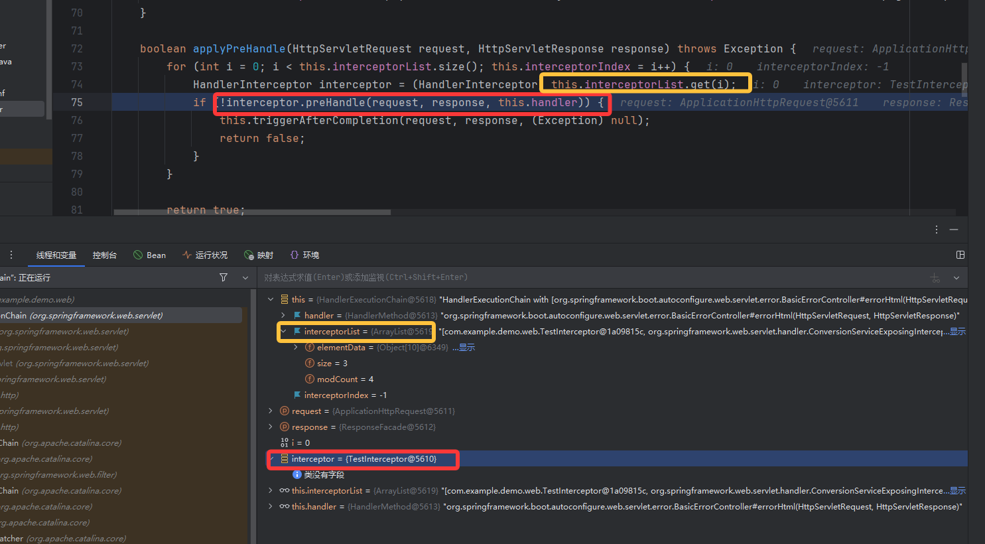The image size is (985, 544).
Task: Open the thread selector dropdown chevron
Action: [x=245, y=277]
